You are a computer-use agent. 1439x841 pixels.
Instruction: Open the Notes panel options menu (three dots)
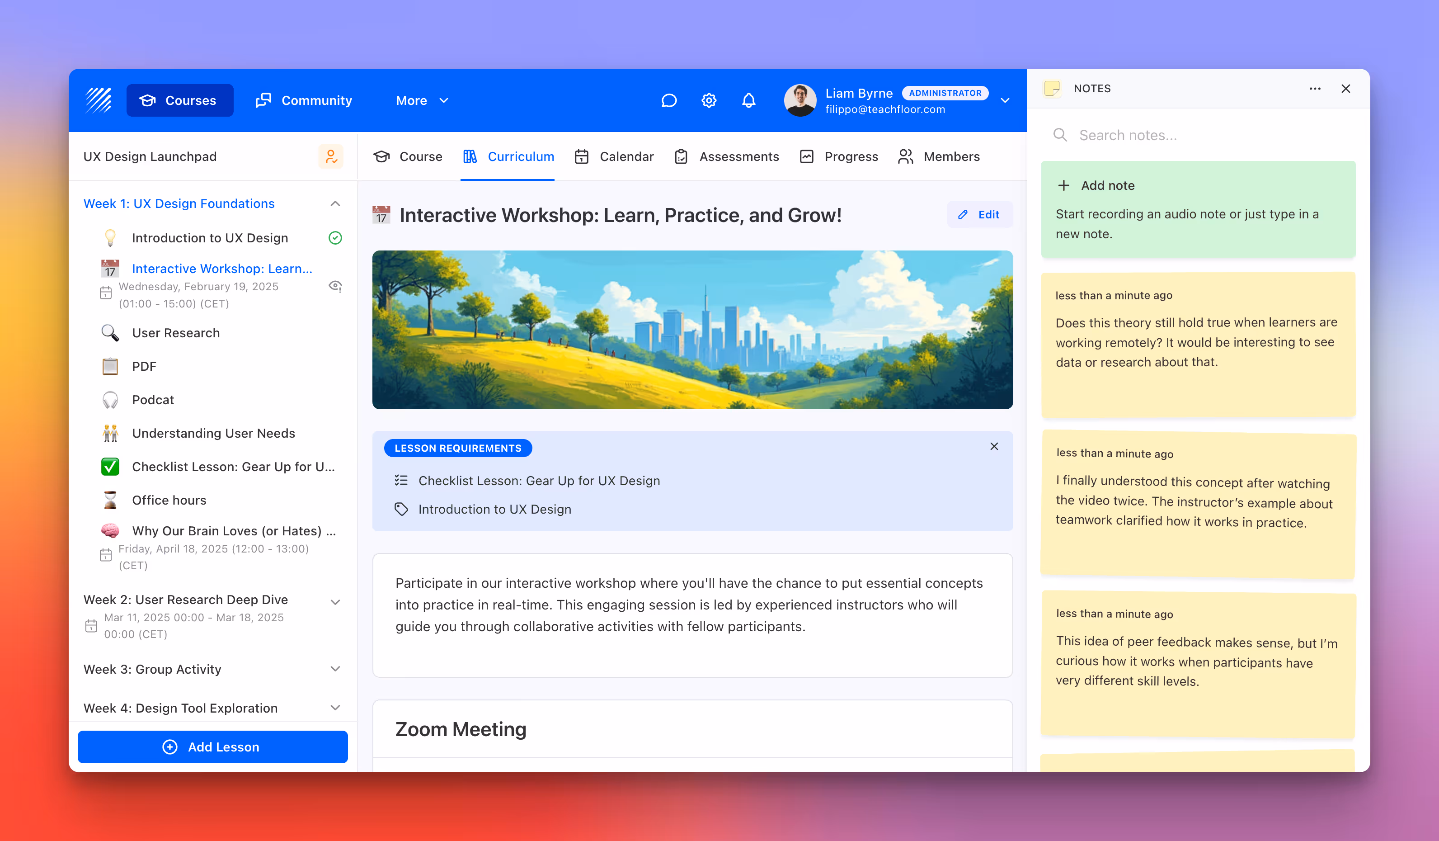[1315, 89]
